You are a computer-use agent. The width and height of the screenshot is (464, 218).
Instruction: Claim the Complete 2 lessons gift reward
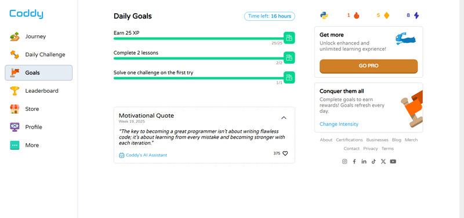(x=289, y=57)
